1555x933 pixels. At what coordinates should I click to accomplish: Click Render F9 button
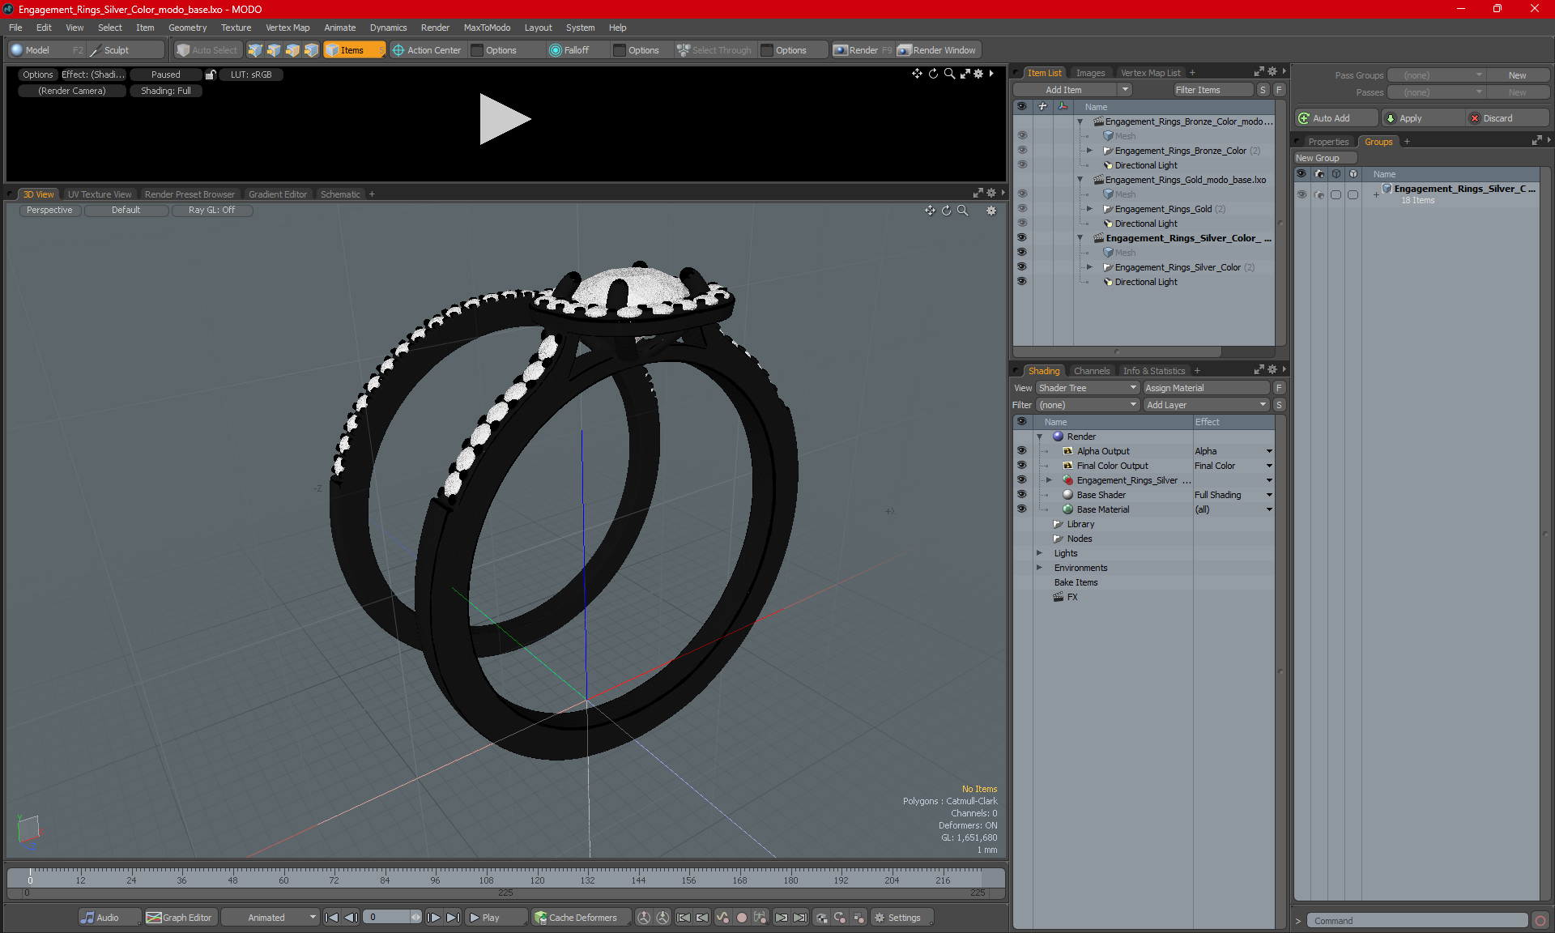coord(863,50)
